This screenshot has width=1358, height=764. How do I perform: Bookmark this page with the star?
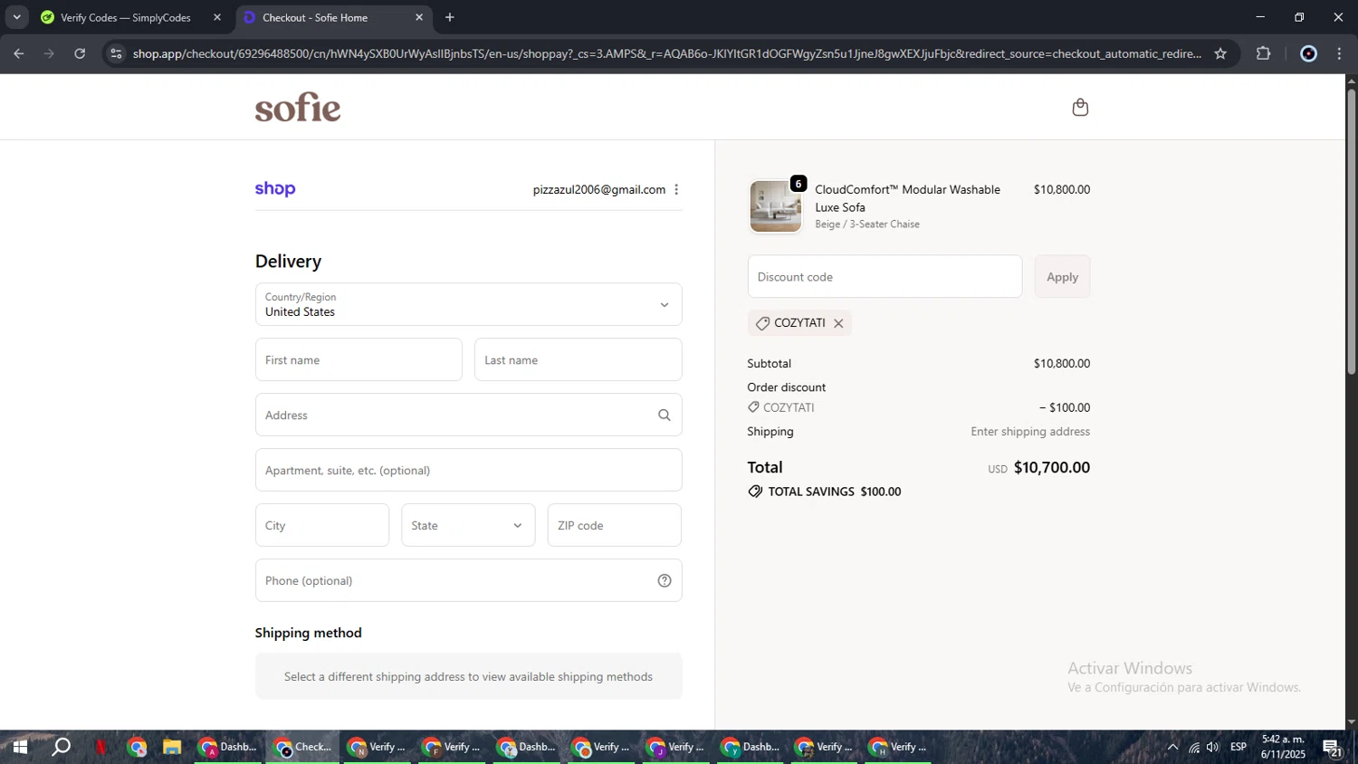pos(1220,53)
